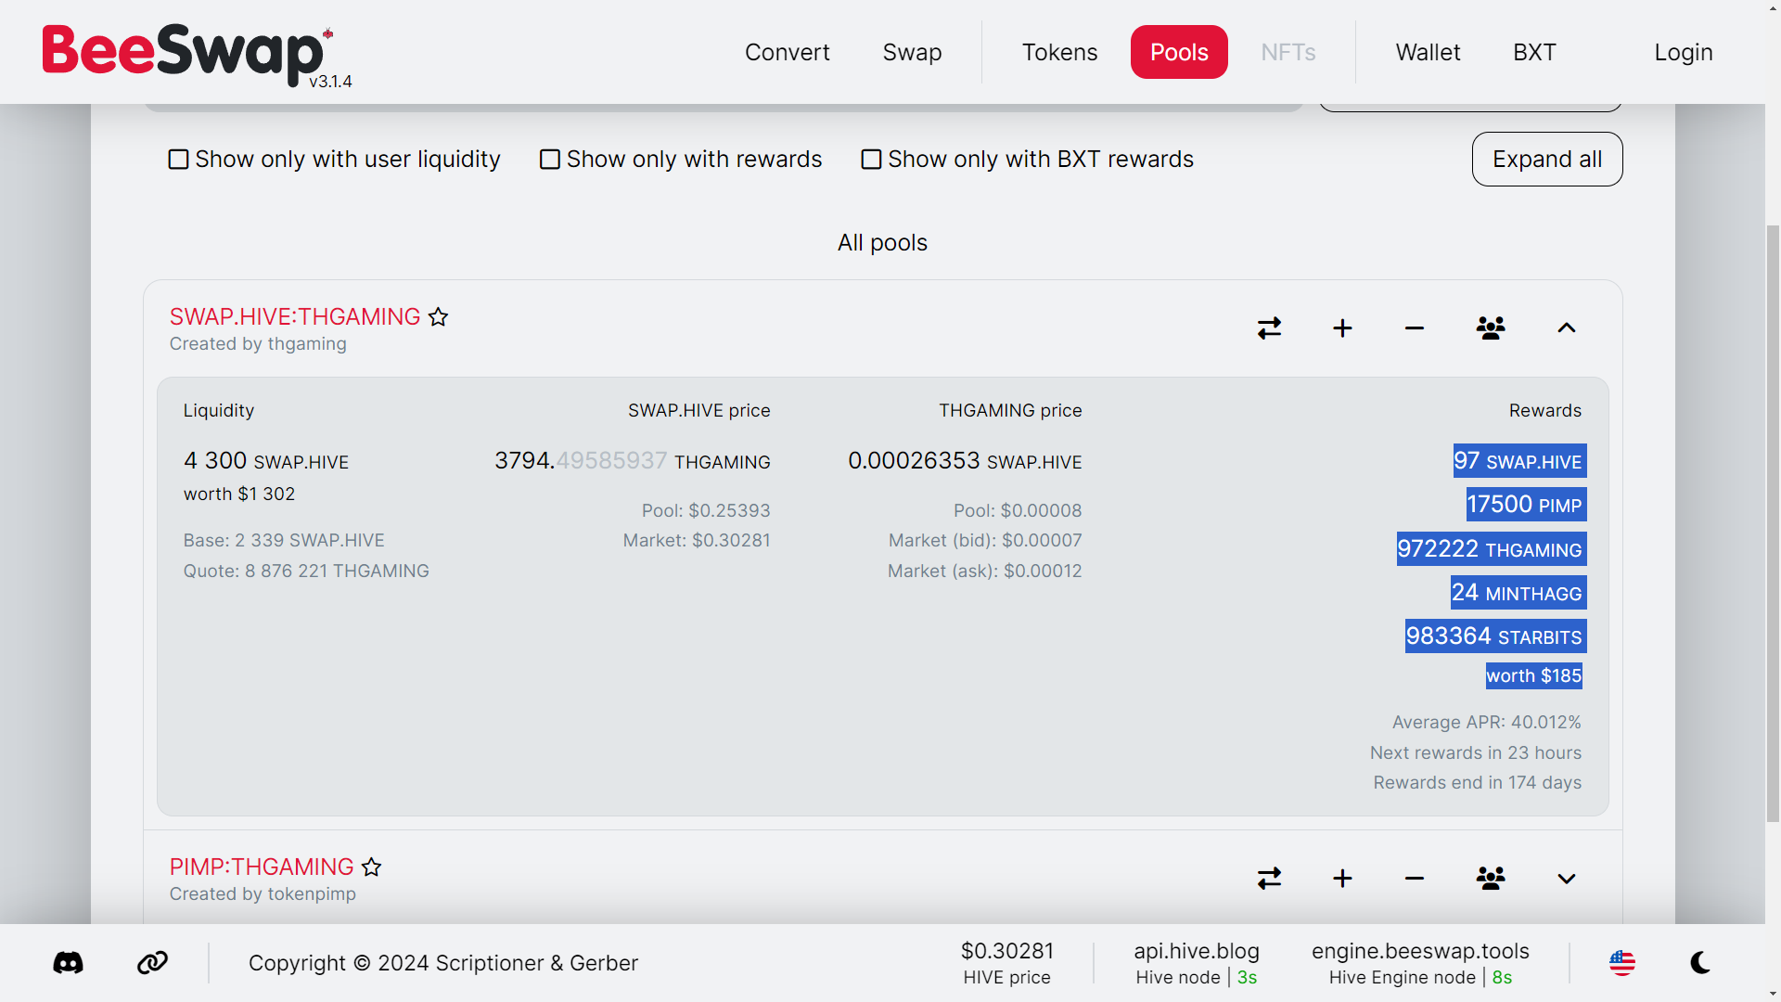The width and height of the screenshot is (1781, 1002).
Task: Click the worth $185 rewards value
Action: click(x=1533, y=676)
